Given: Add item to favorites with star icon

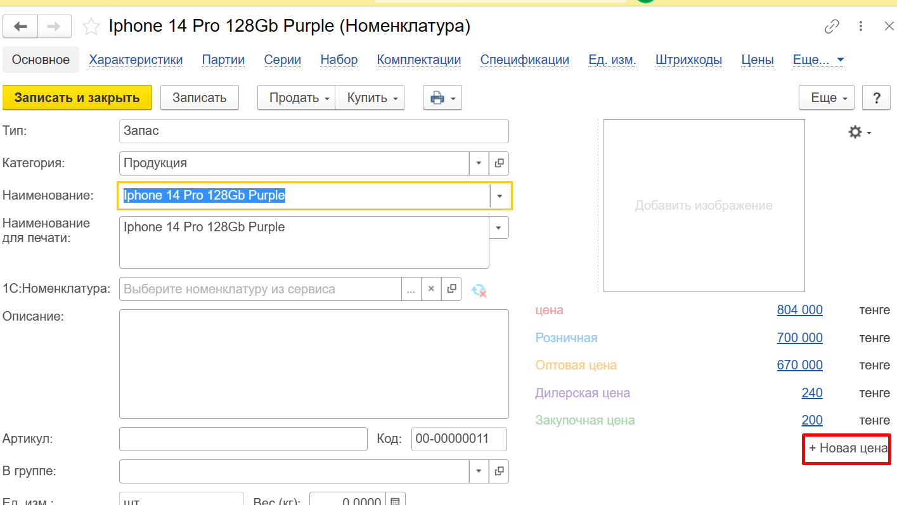Looking at the screenshot, I should coord(91,27).
